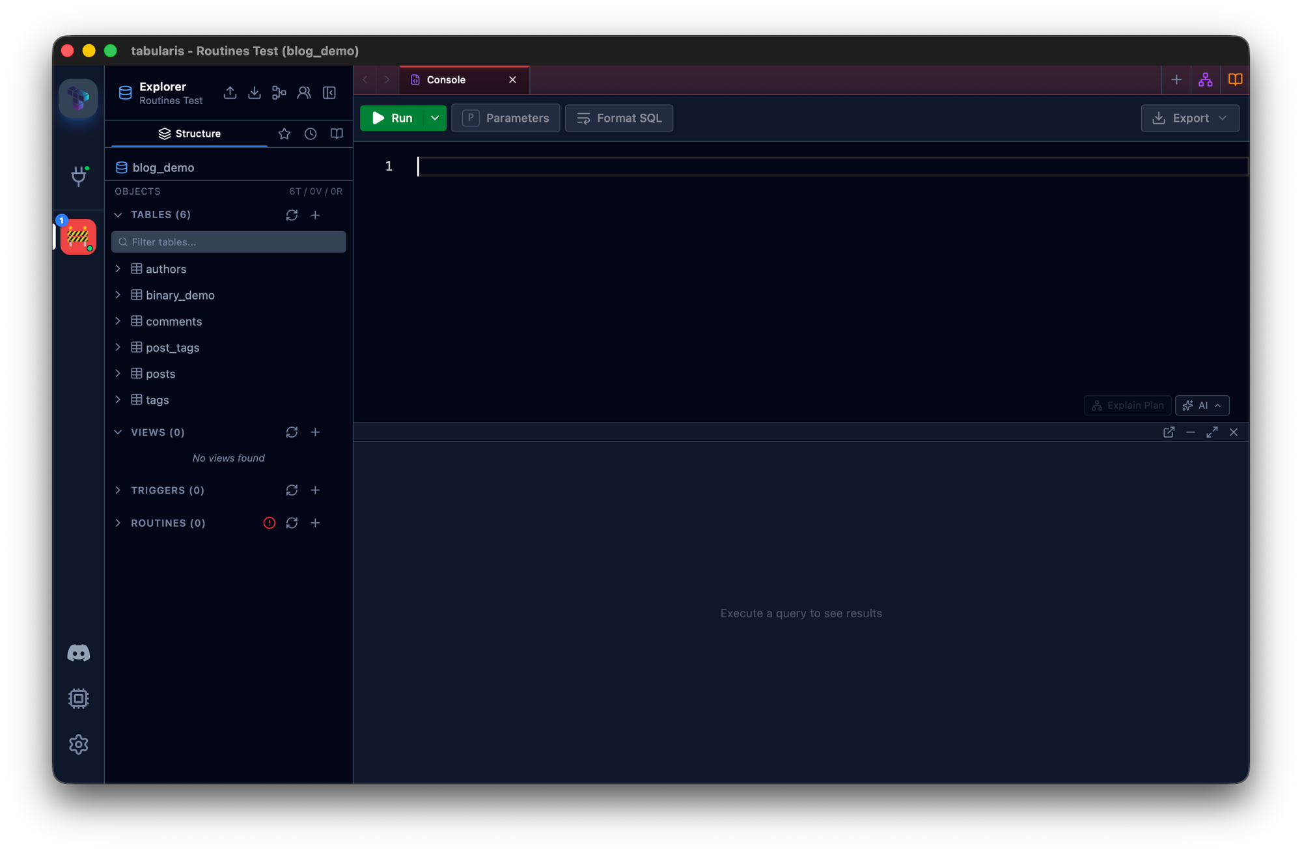Viewport: 1302px width, 853px height.
Task: Open the Export dropdown
Action: point(1190,118)
